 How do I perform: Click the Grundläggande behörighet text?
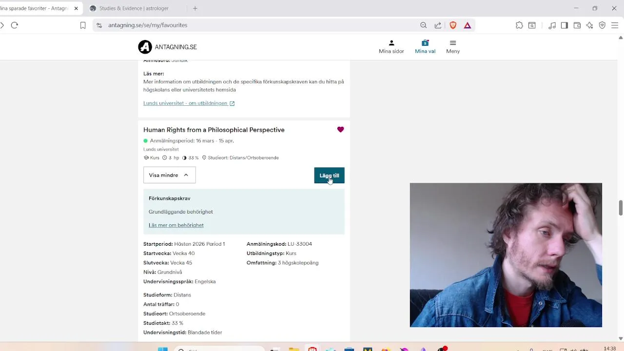click(181, 212)
